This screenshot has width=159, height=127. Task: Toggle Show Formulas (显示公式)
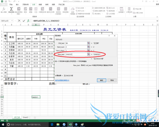tap(110, 8)
